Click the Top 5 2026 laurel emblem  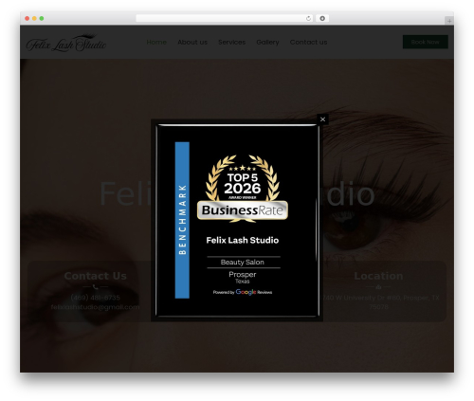243,177
